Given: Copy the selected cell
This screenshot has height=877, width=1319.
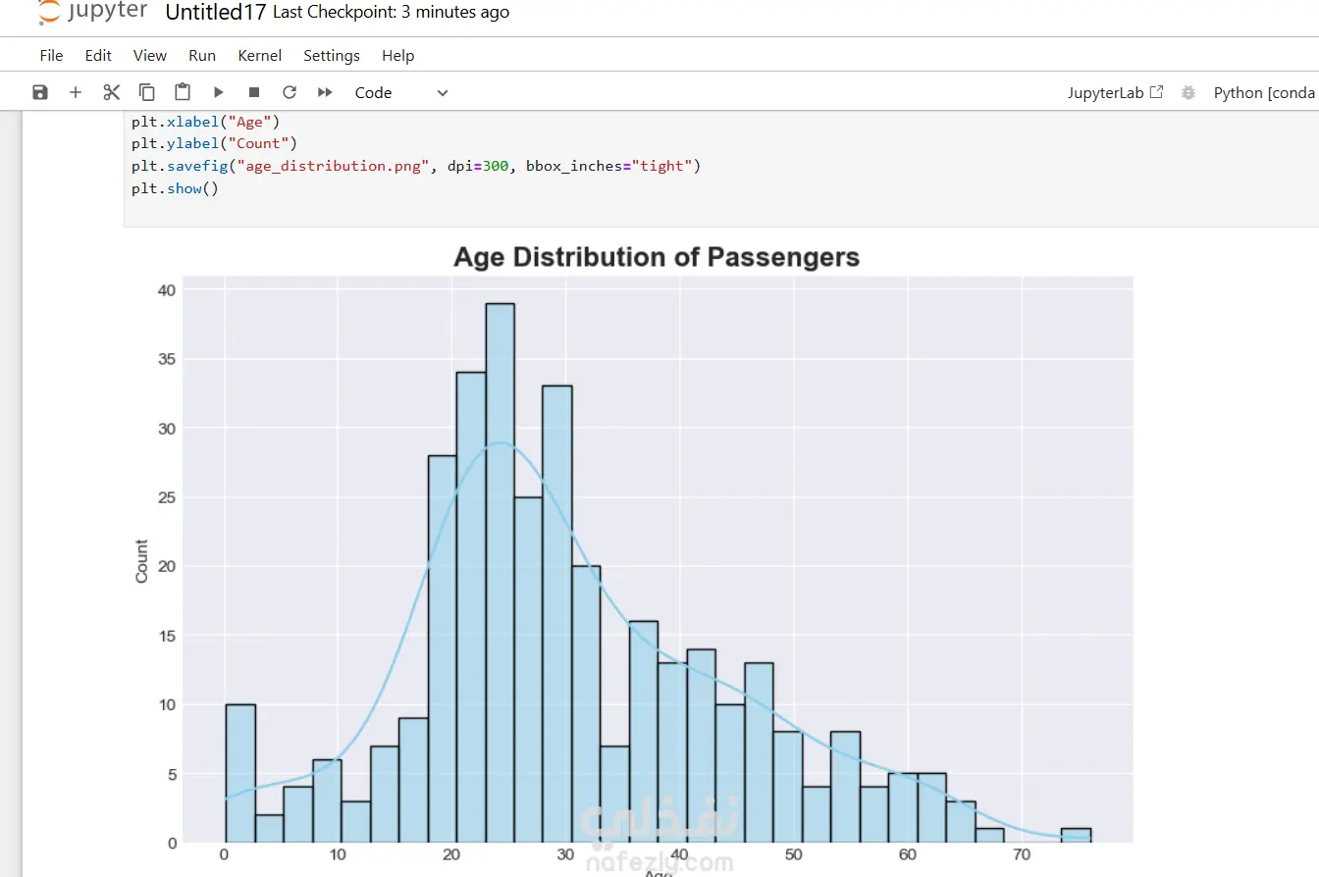Looking at the screenshot, I should coord(146,92).
